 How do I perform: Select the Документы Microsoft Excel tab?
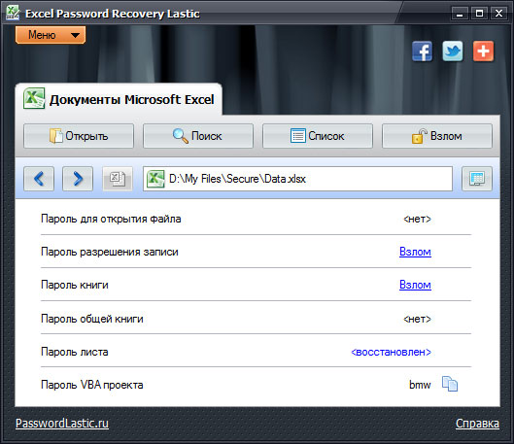(119, 99)
